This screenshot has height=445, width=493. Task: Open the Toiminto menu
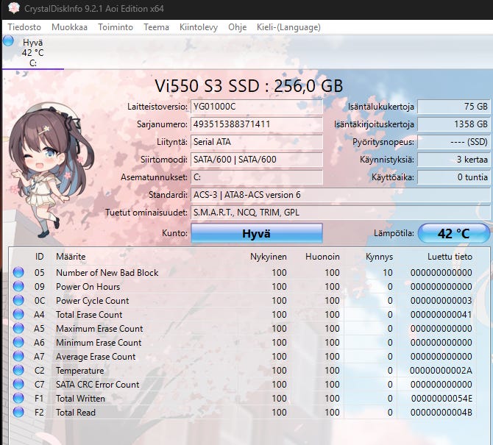pyautogui.click(x=116, y=27)
